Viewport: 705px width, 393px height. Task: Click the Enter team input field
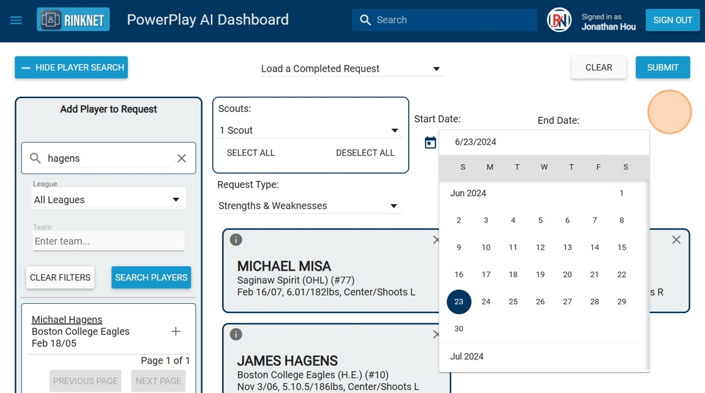click(x=108, y=241)
